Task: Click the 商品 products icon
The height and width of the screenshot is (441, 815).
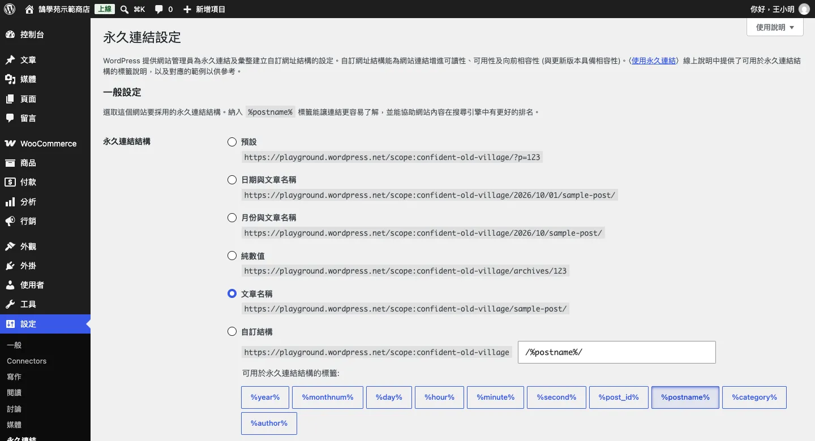Action: click(x=10, y=163)
